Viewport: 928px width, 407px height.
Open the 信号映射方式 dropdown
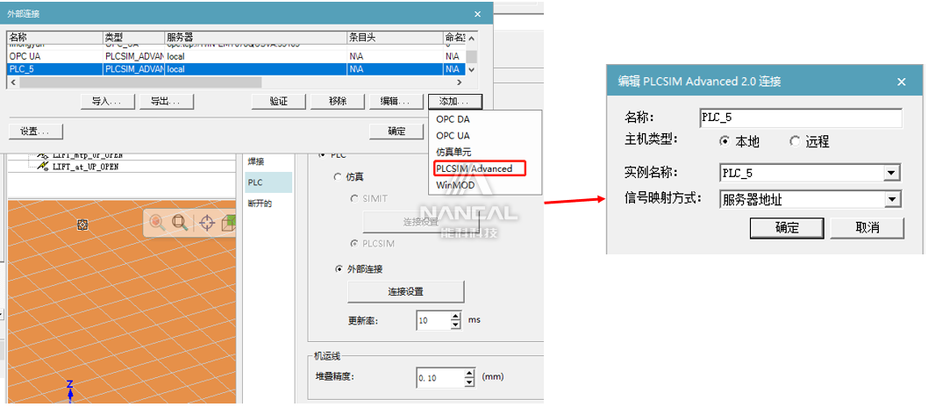[x=892, y=200]
